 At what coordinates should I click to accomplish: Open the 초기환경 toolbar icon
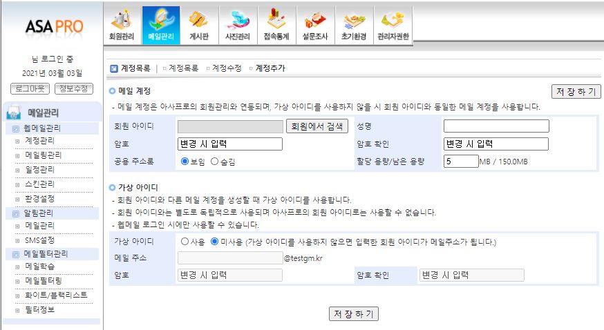354,26
